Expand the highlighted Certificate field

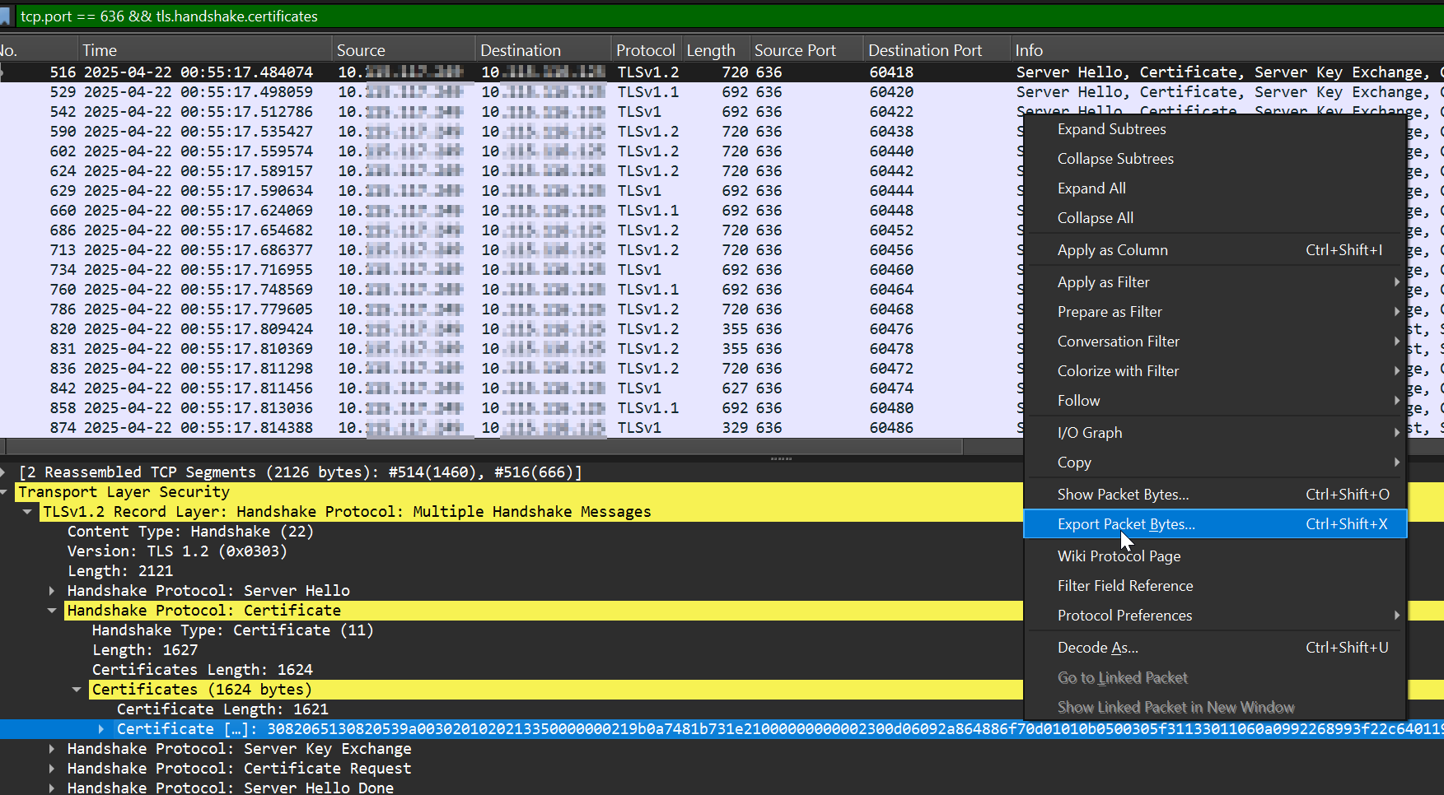100,728
